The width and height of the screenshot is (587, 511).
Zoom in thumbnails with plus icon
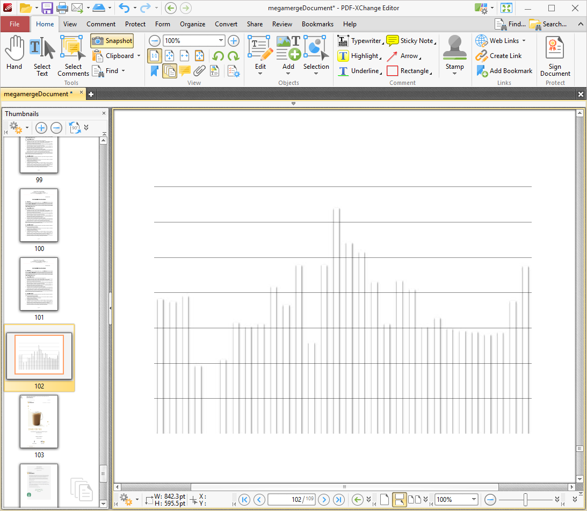click(x=41, y=128)
